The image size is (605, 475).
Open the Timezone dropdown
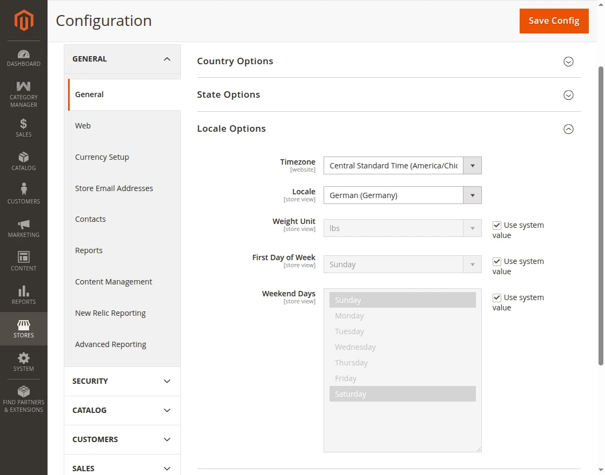(402, 166)
